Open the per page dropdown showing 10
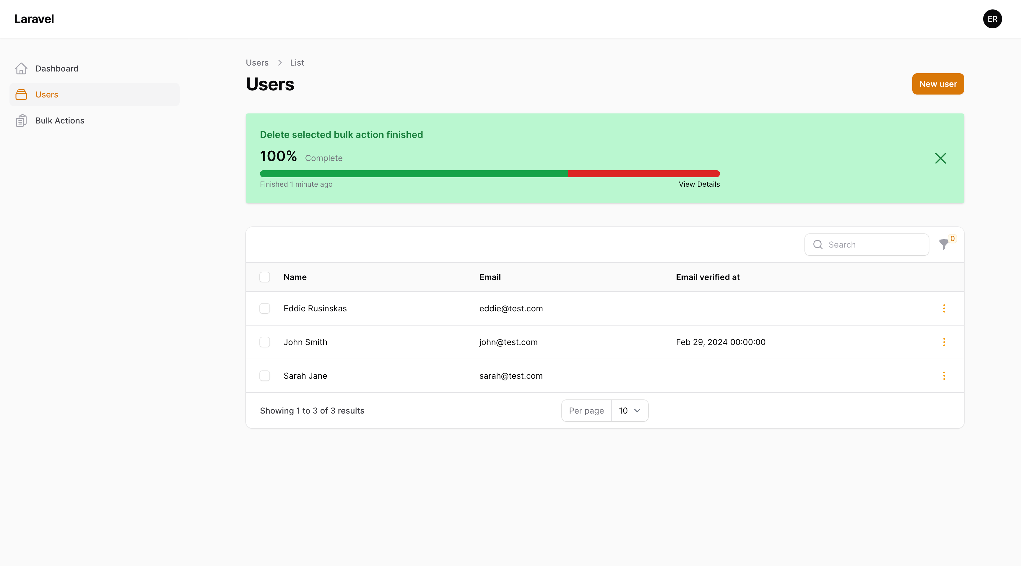This screenshot has width=1021, height=566. pyautogui.click(x=630, y=411)
